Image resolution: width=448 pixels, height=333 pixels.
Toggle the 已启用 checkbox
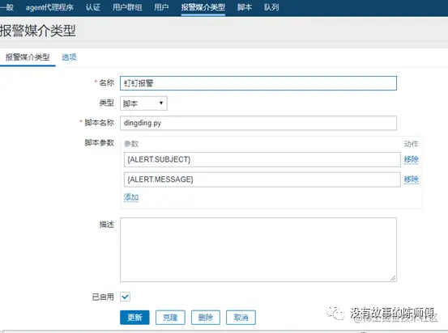coord(125,297)
